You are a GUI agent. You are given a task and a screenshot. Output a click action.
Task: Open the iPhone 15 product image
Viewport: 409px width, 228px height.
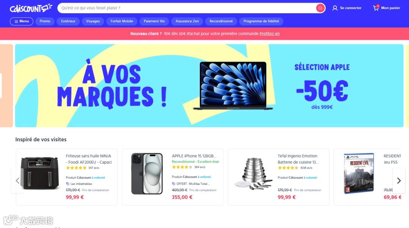coord(147,174)
